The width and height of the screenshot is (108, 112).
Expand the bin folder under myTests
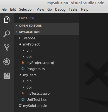tap(46, 81)
